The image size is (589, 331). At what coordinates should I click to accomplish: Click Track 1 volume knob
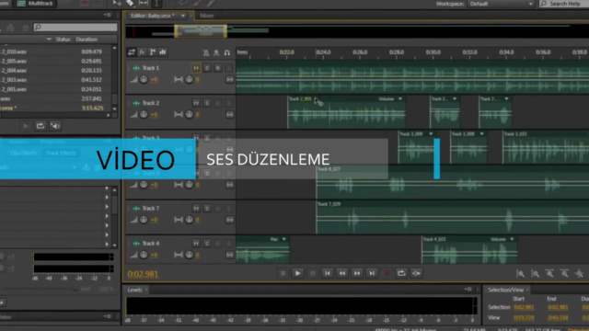144,80
